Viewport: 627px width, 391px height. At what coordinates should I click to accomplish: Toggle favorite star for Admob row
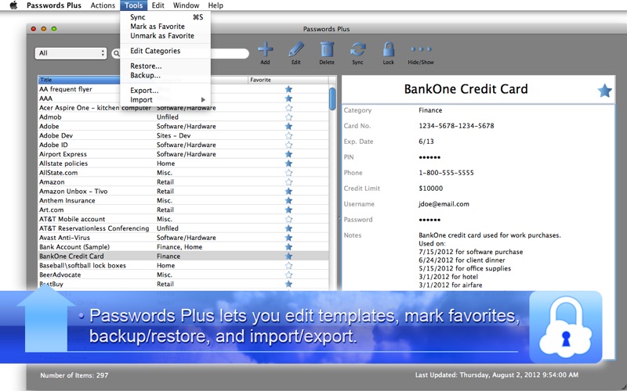point(288,117)
